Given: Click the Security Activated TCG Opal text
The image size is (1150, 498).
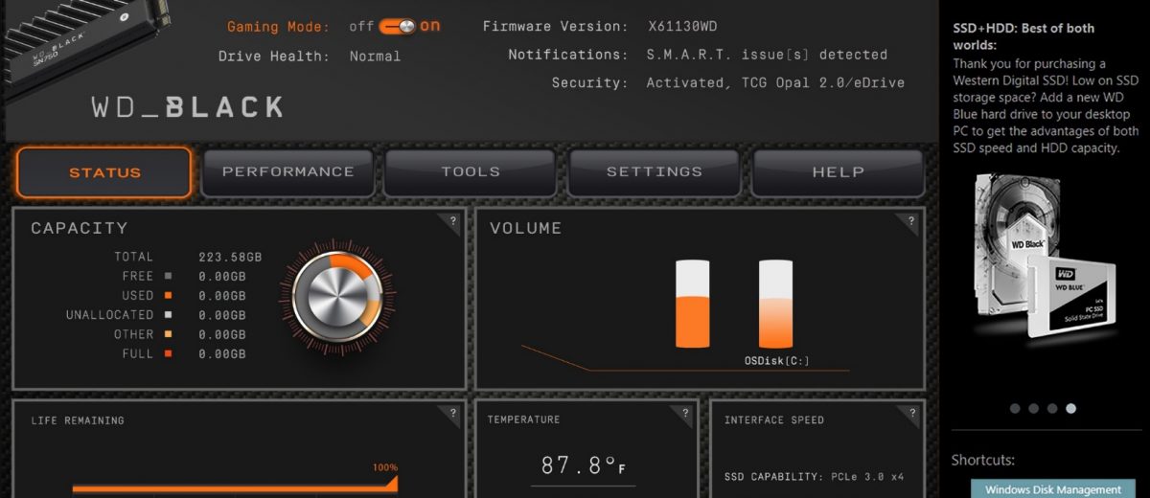Looking at the screenshot, I should pos(775,83).
